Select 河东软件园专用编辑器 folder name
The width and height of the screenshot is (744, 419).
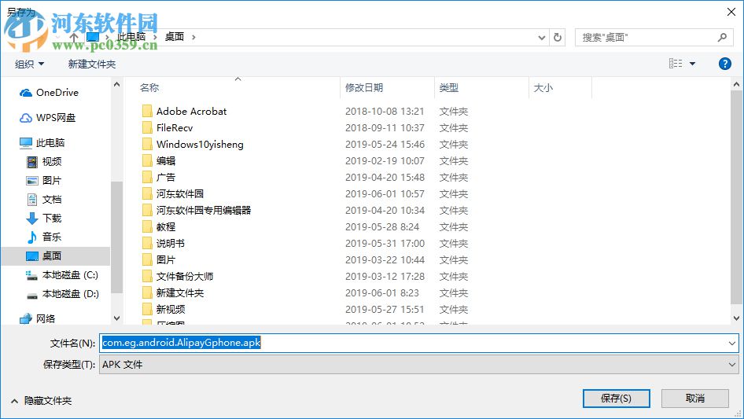pyautogui.click(x=204, y=210)
